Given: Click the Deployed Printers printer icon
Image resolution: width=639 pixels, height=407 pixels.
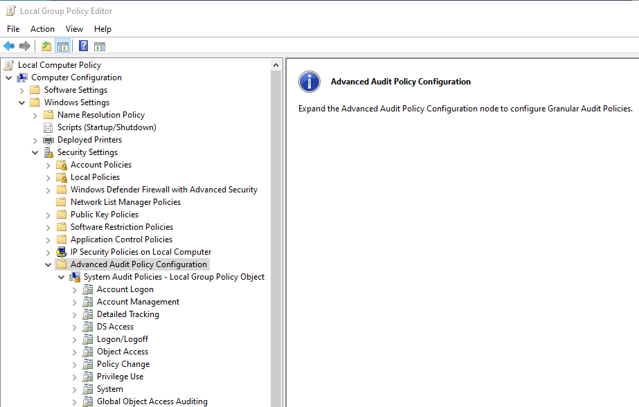Looking at the screenshot, I should (48, 140).
